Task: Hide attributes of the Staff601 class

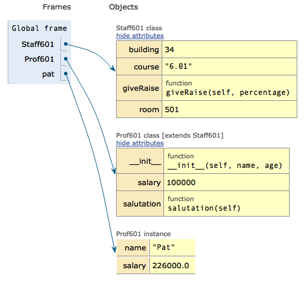Action: point(140,36)
